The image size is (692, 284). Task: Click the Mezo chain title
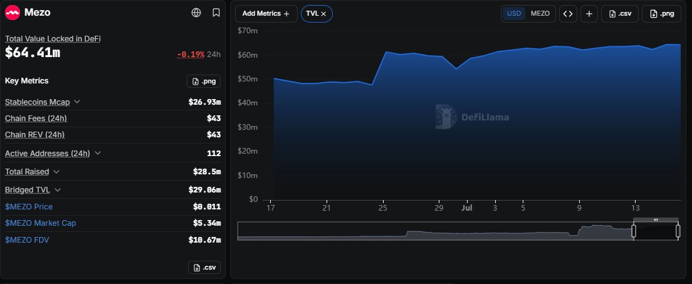click(38, 13)
